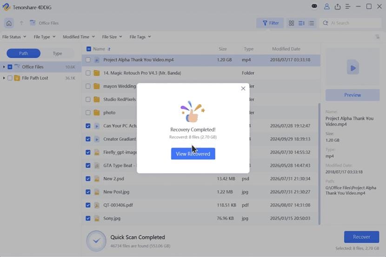
Task: Open the hamburger menu in title bar
Action: (x=348, y=7)
